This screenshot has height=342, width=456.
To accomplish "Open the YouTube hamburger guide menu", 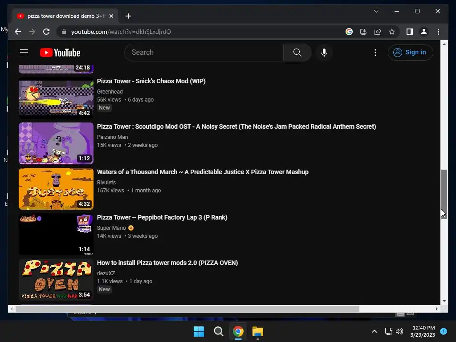I will [x=24, y=53].
